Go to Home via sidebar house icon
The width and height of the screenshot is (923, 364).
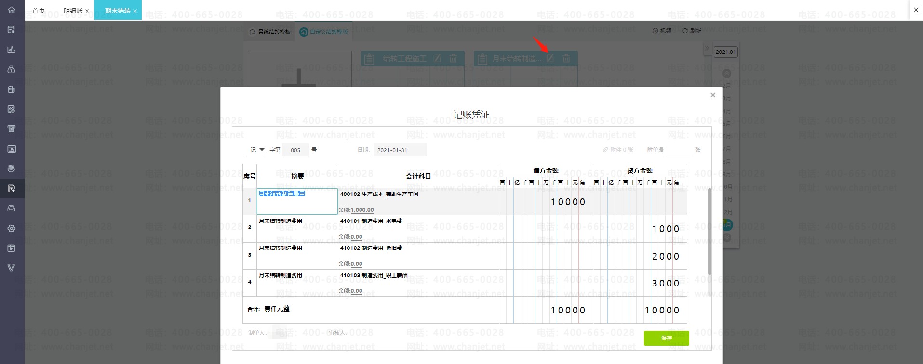[12, 10]
